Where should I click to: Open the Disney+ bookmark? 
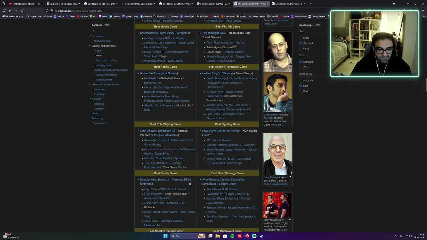coord(172,16)
